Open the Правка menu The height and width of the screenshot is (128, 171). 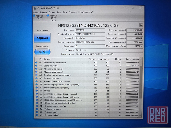point(43,12)
